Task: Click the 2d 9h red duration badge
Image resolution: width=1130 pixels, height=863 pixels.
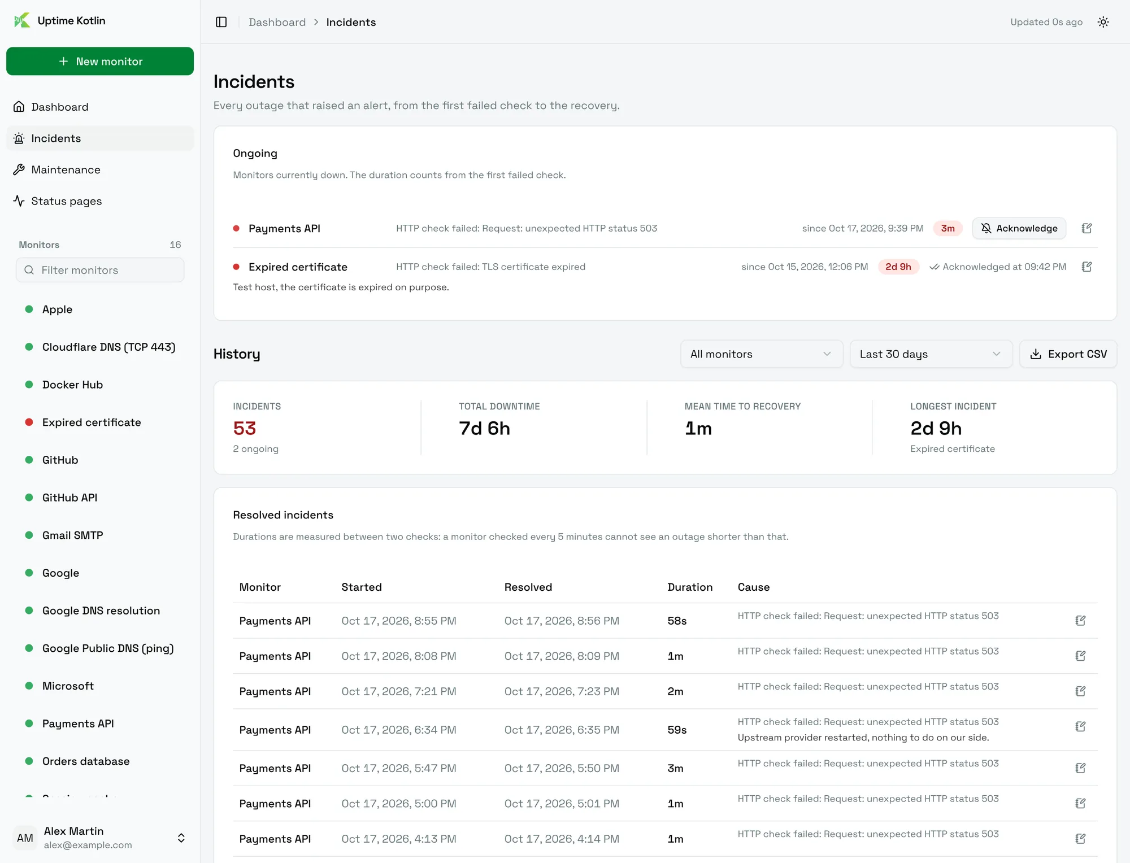Action: click(898, 267)
